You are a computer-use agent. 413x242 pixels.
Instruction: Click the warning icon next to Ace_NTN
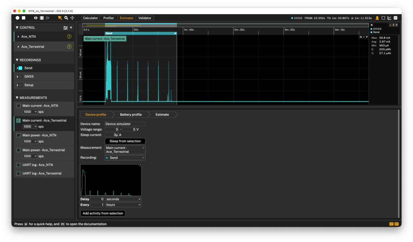(69, 37)
